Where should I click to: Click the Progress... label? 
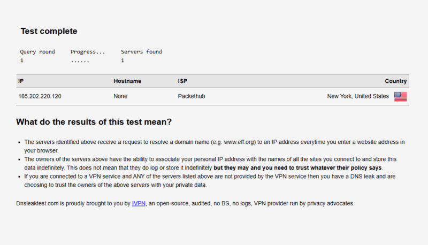point(88,52)
